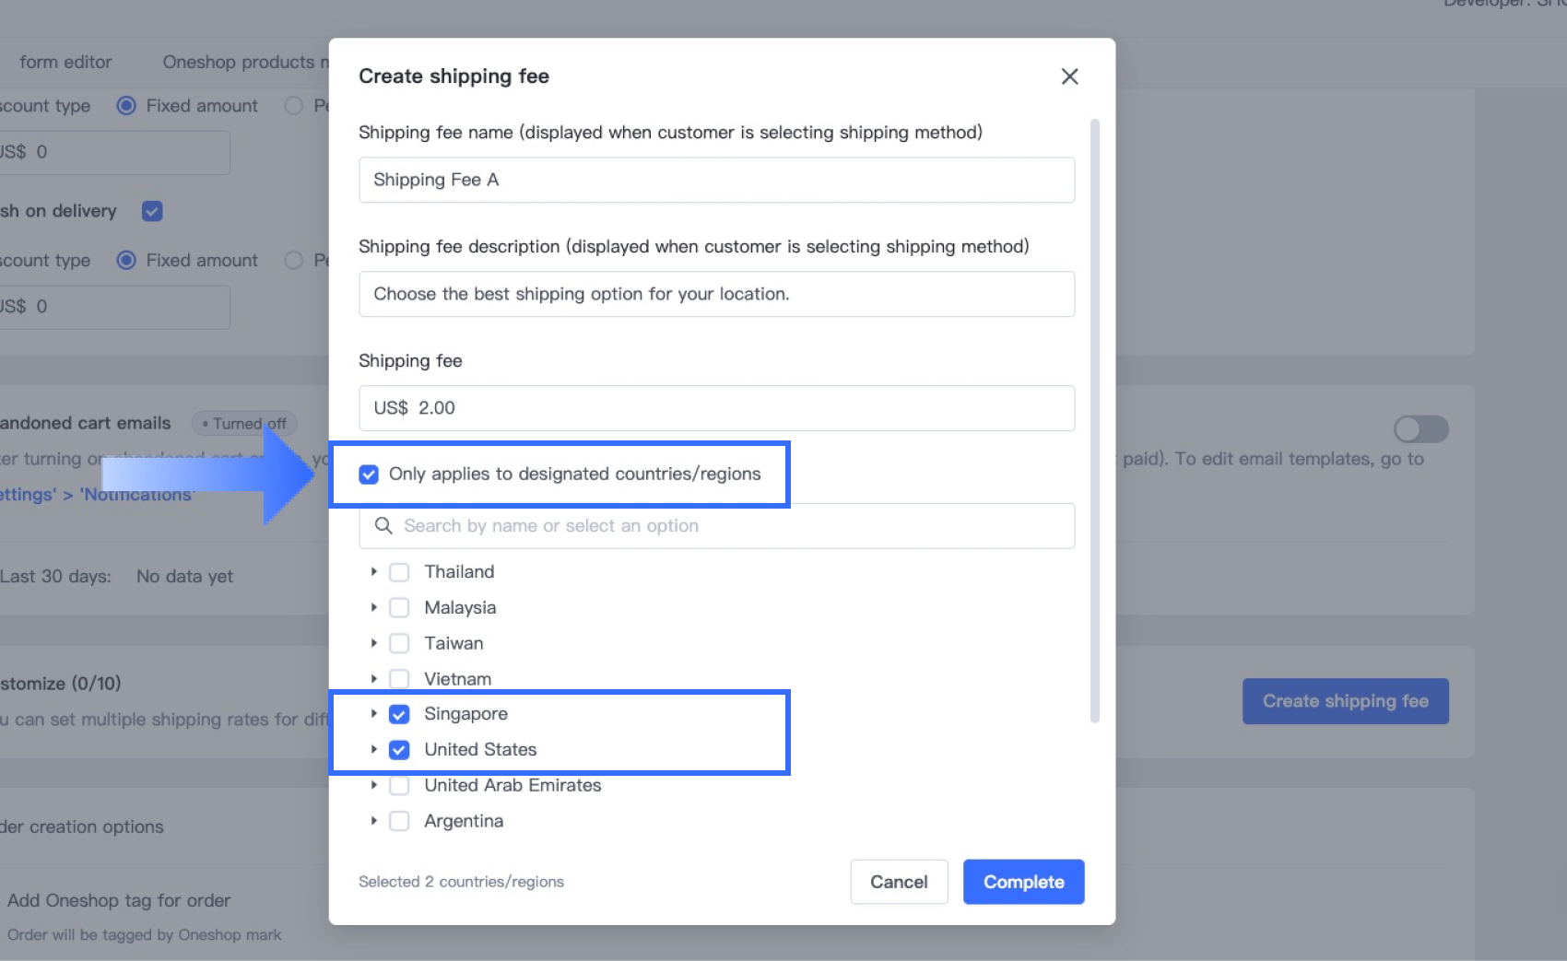
Task: Click the Cancel button
Action: coord(899,882)
